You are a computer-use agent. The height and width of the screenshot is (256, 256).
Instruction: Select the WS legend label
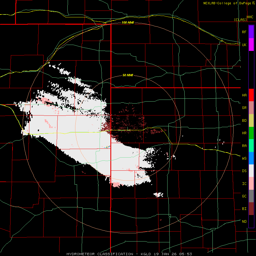pos(244,158)
